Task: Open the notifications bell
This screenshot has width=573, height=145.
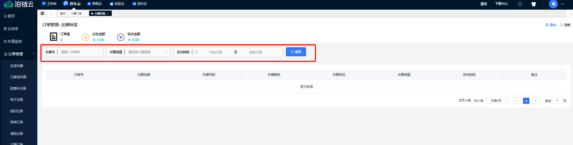Action: (520, 4)
